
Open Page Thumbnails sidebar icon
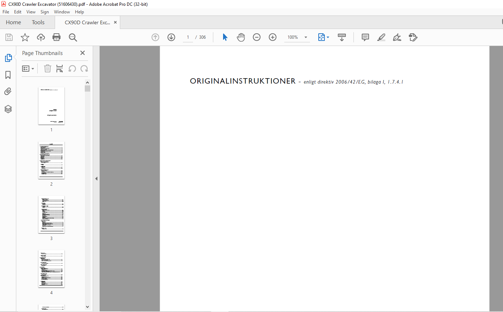(8, 58)
